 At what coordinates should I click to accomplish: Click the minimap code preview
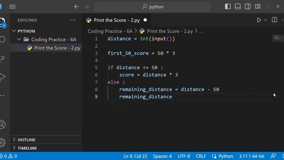tap(278, 38)
